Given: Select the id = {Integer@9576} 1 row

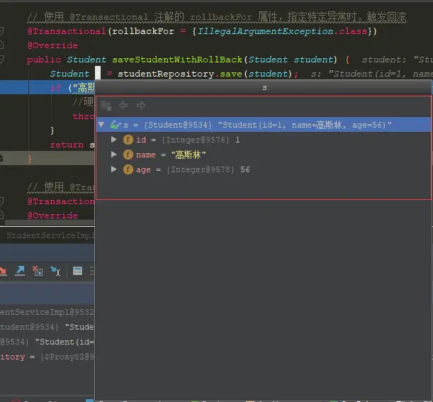Looking at the screenshot, I should point(264,140).
